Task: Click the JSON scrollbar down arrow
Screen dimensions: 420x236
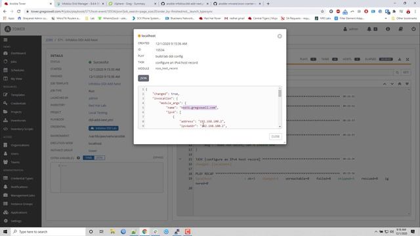Action: coord(280,127)
